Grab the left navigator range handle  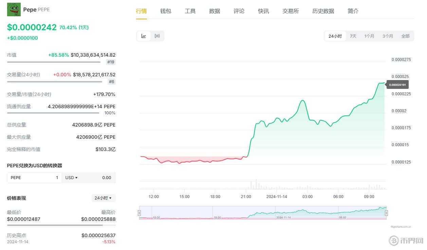139,213
